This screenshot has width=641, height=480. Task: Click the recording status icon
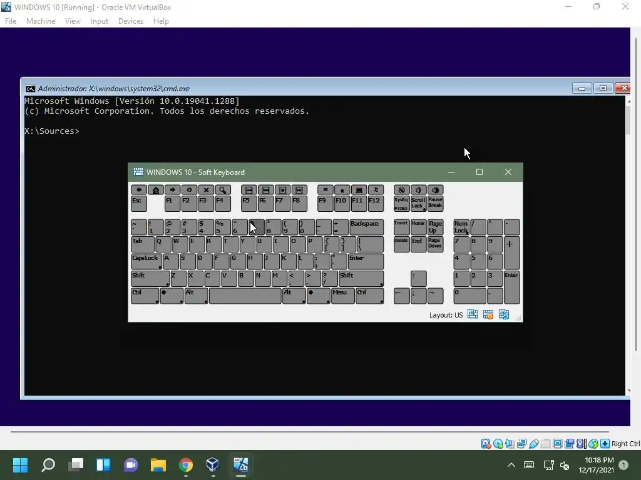tap(569, 444)
